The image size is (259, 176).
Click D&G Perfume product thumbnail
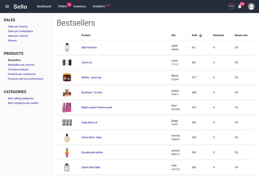pyautogui.click(x=67, y=47)
